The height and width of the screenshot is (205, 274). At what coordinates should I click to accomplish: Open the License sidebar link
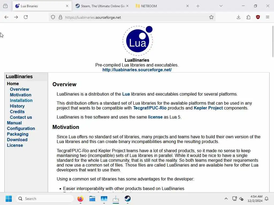click(15, 145)
